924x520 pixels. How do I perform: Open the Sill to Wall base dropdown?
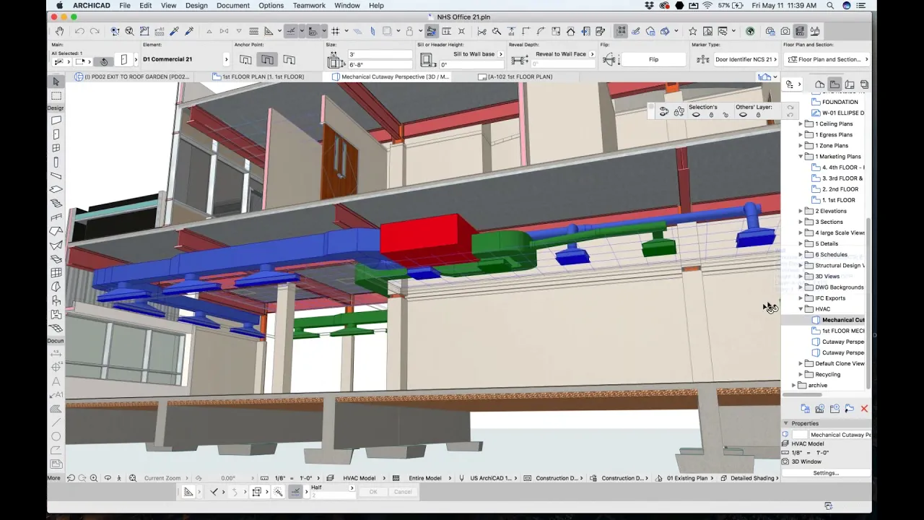pos(500,54)
